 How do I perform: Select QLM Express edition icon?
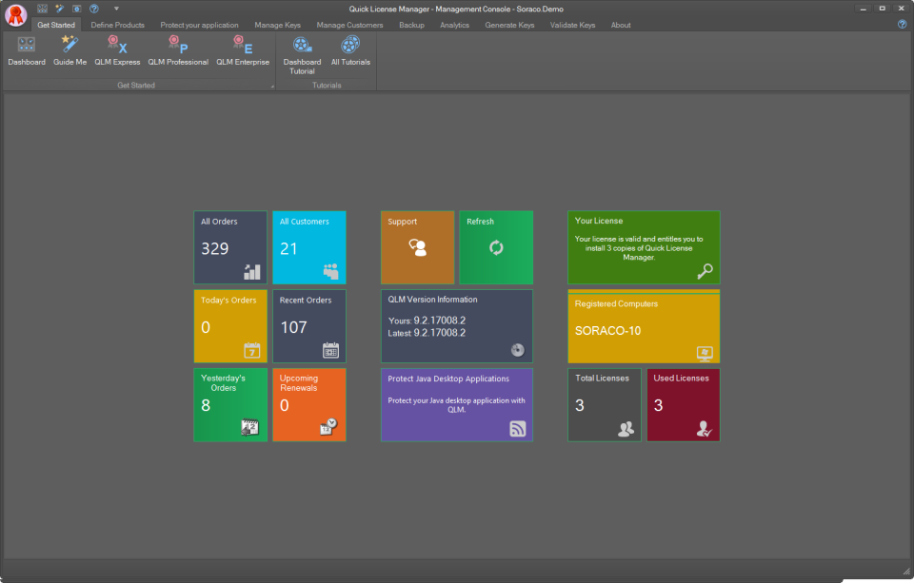point(117,50)
